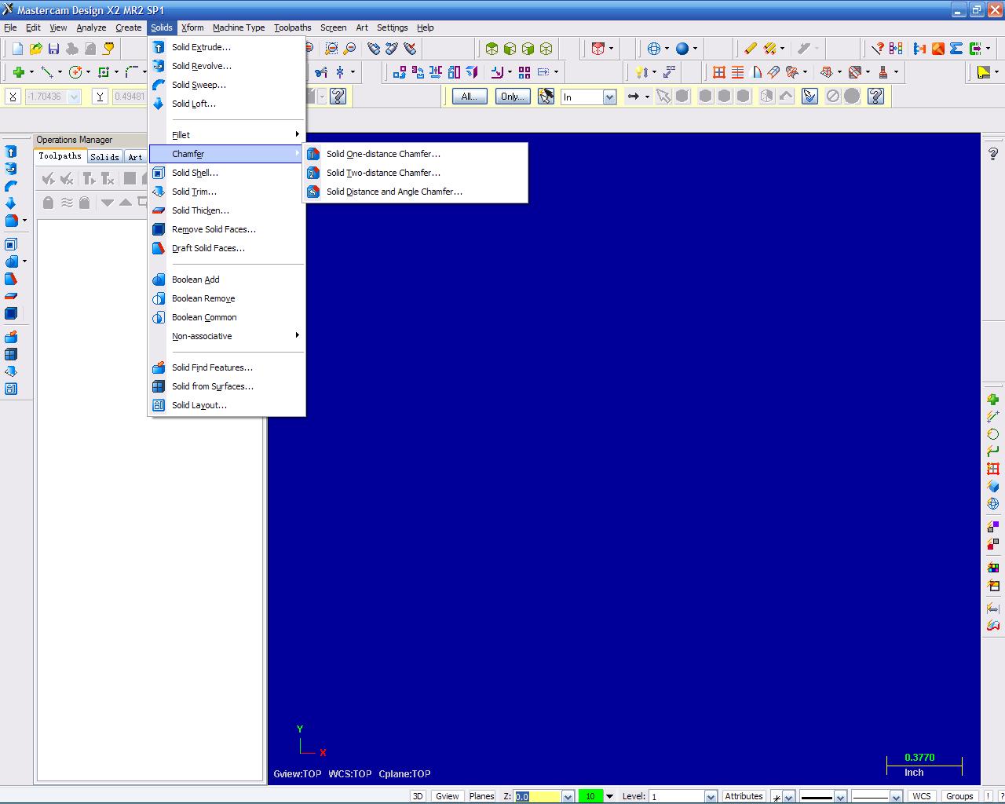The image size is (1005, 804).
Task: Open the Xform menu
Action: [192, 27]
